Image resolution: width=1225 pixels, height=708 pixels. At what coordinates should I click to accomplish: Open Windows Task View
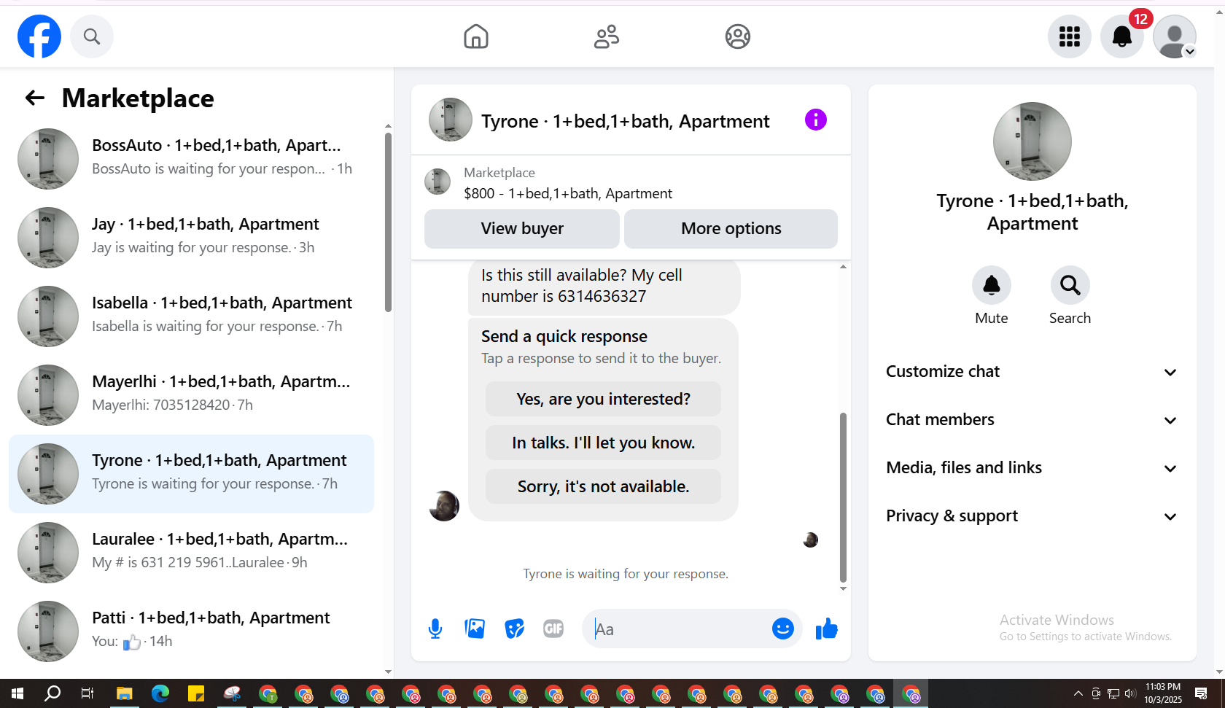[x=87, y=693]
